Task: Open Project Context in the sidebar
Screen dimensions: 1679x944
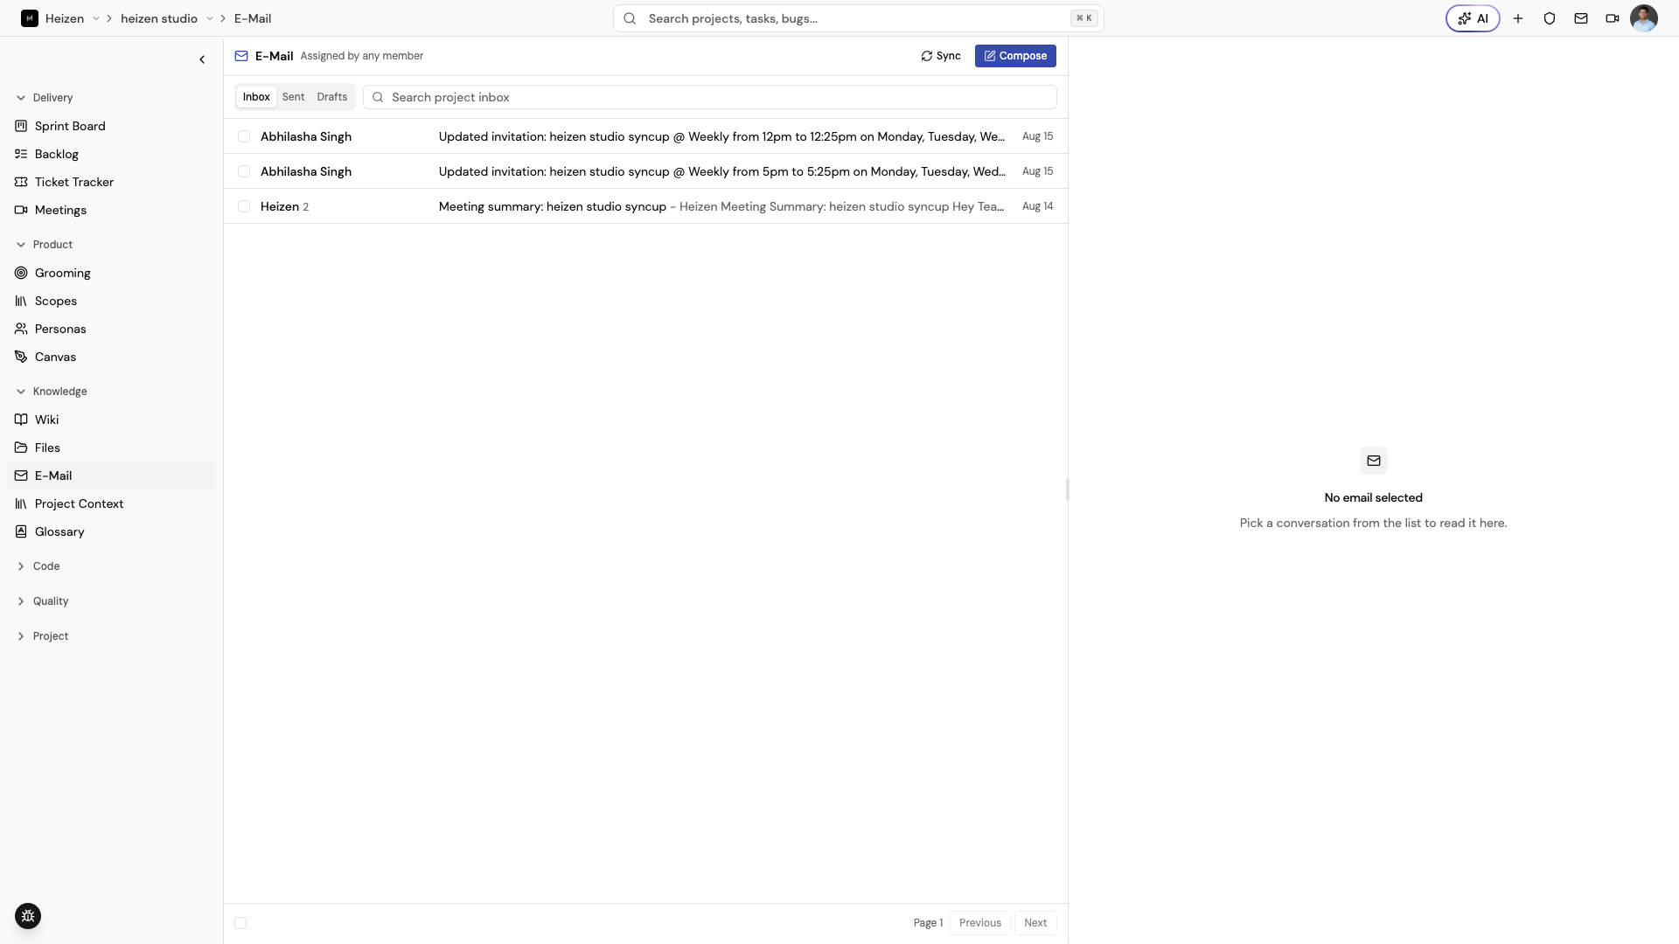Action: 111,503
